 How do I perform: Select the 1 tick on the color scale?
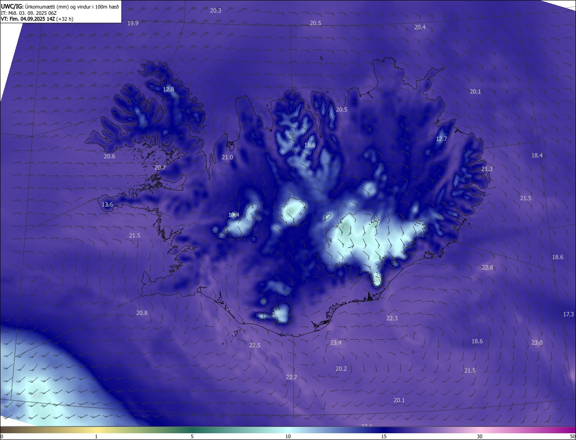coord(96,436)
